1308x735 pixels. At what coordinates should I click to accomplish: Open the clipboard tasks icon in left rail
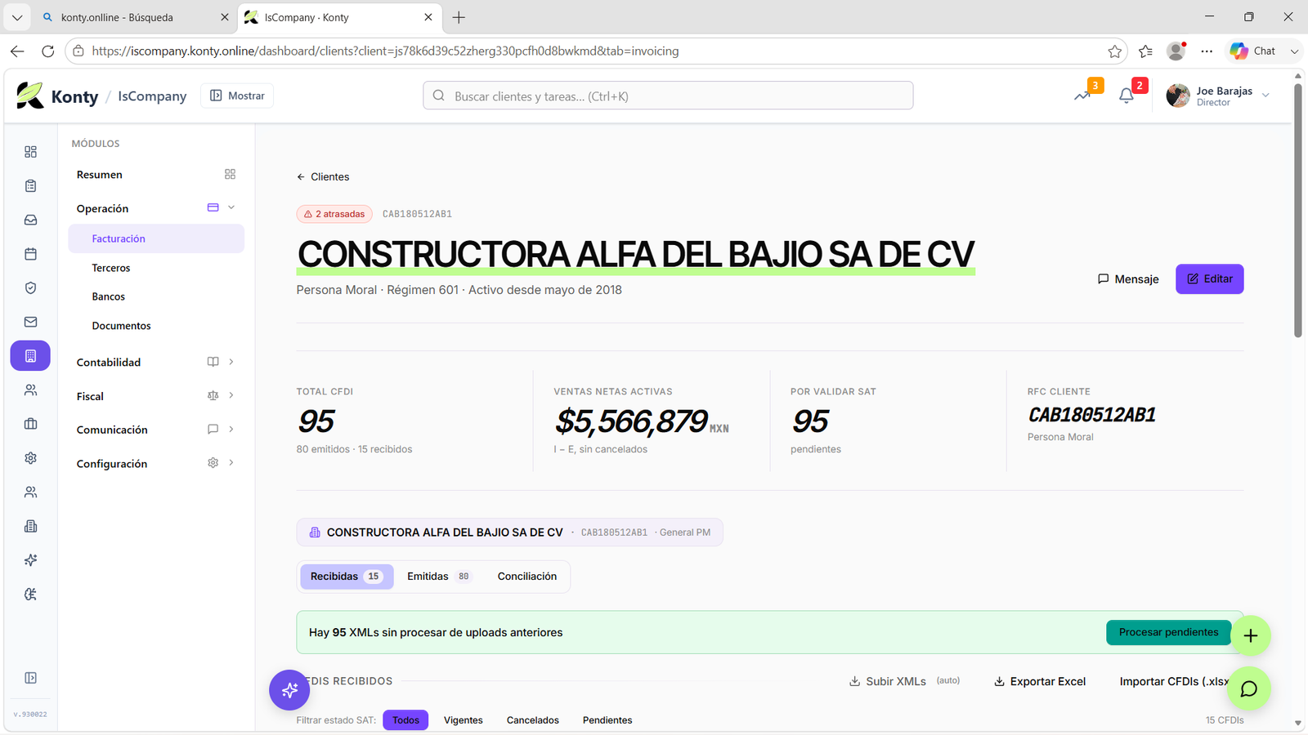point(30,186)
